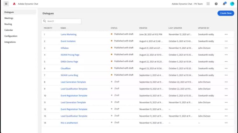Open more options for Luma Marketing

coord(226,34)
